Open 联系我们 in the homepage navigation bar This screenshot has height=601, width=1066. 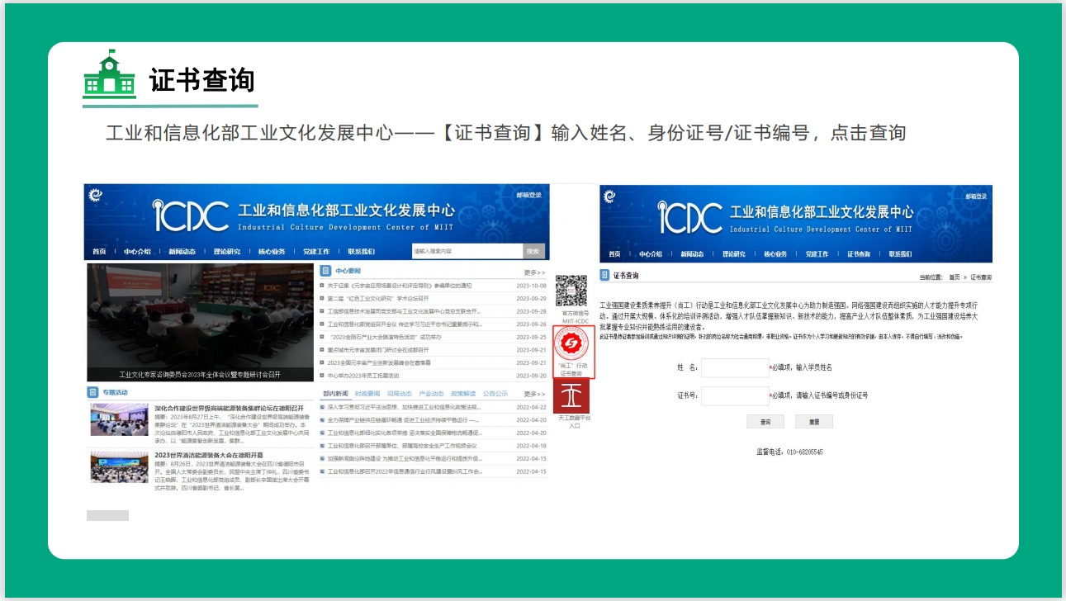(x=361, y=252)
